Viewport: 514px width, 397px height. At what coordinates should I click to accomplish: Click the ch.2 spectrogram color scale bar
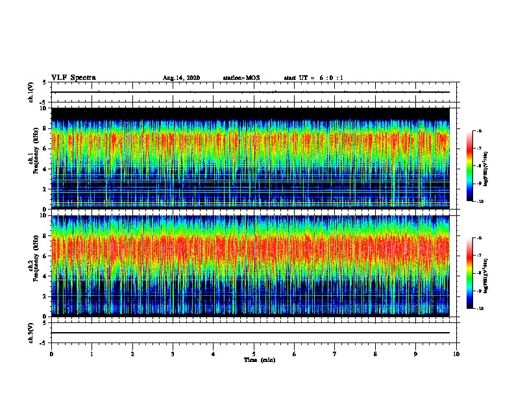[x=469, y=273]
